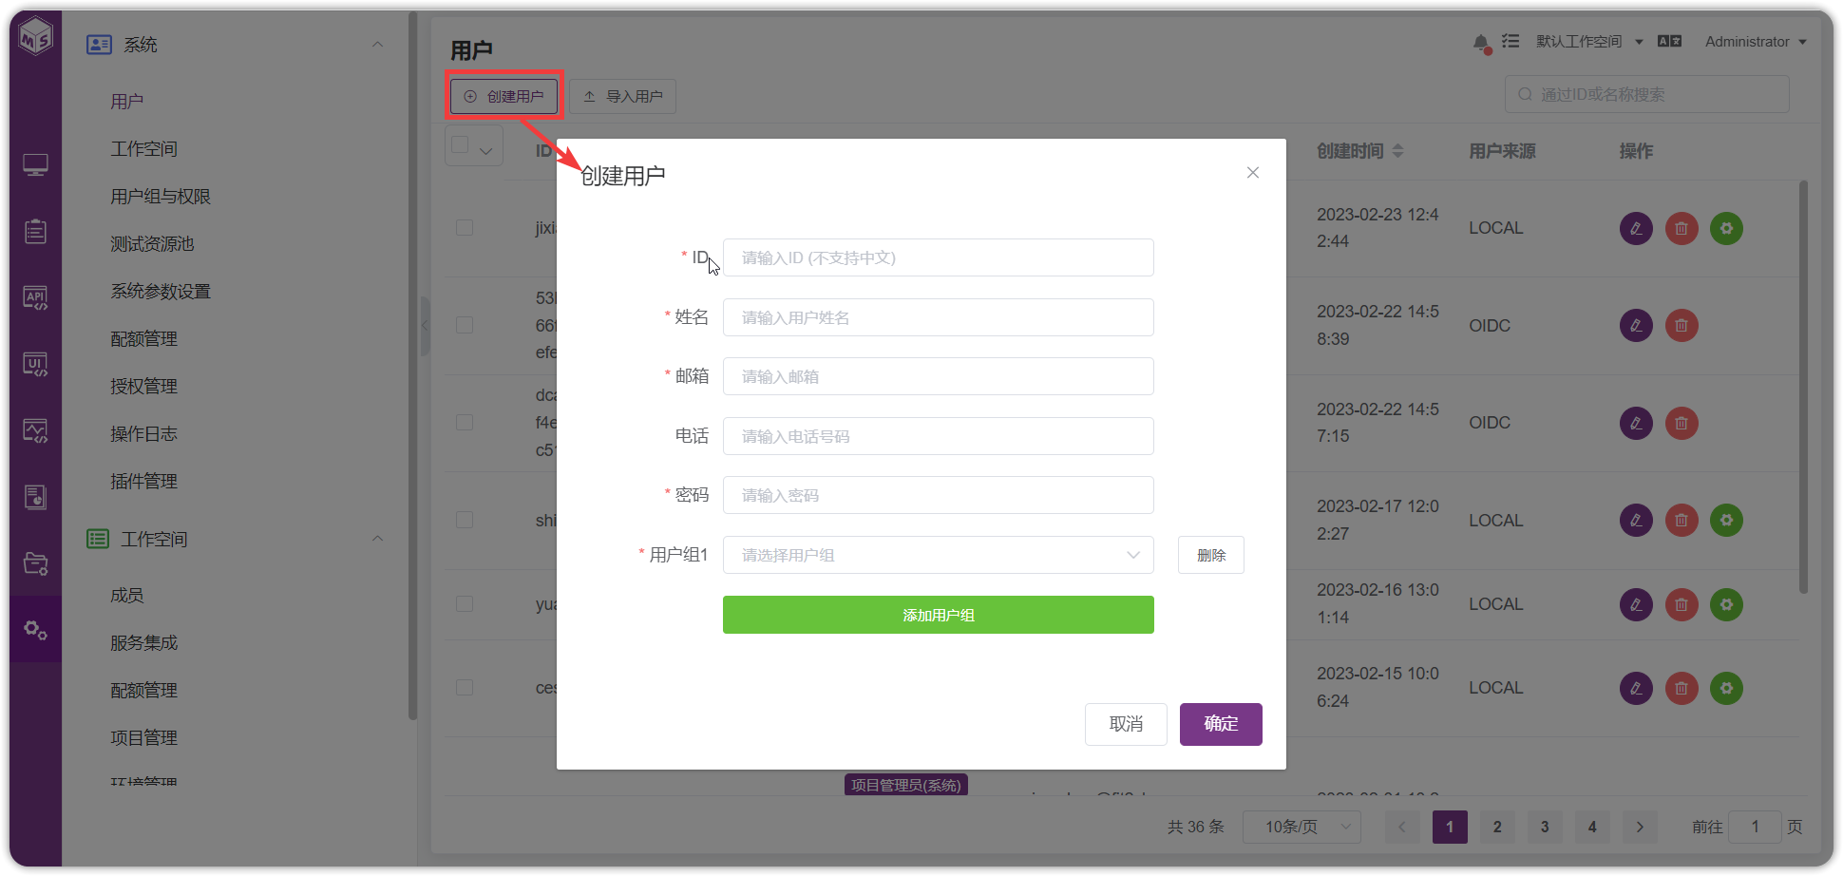Open the system settings gears sidebar icon
Image resolution: width=1843 pixels, height=876 pixels.
(x=36, y=629)
